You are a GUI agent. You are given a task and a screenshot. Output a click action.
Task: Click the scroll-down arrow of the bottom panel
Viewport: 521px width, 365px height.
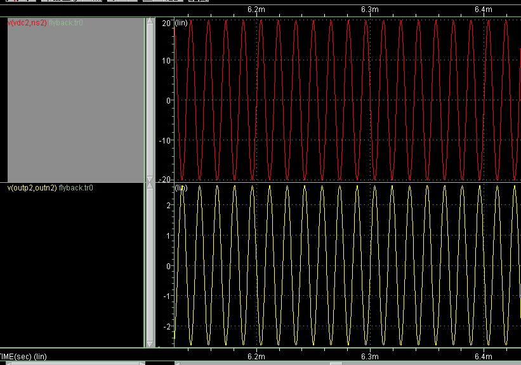pyautogui.click(x=150, y=343)
